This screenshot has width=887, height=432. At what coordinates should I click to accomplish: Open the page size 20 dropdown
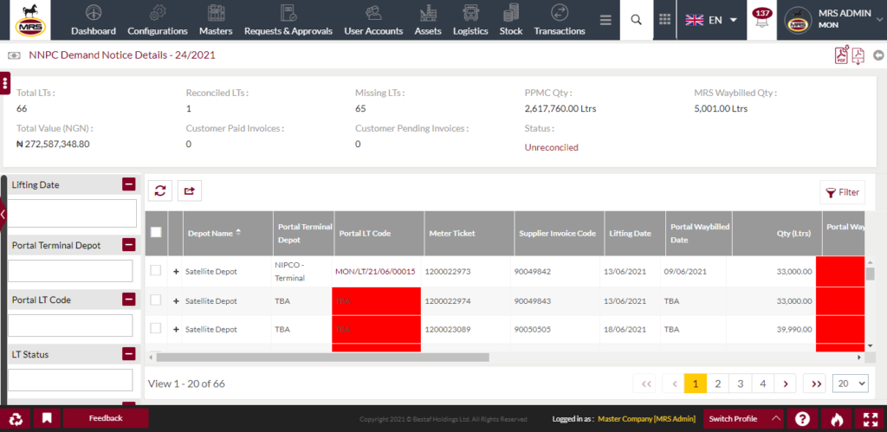click(851, 384)
